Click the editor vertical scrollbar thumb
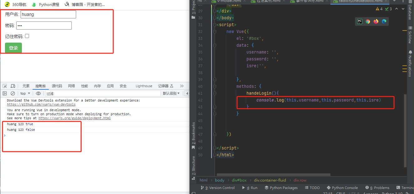This screenshot has height=194, width=414. point(405,130)
